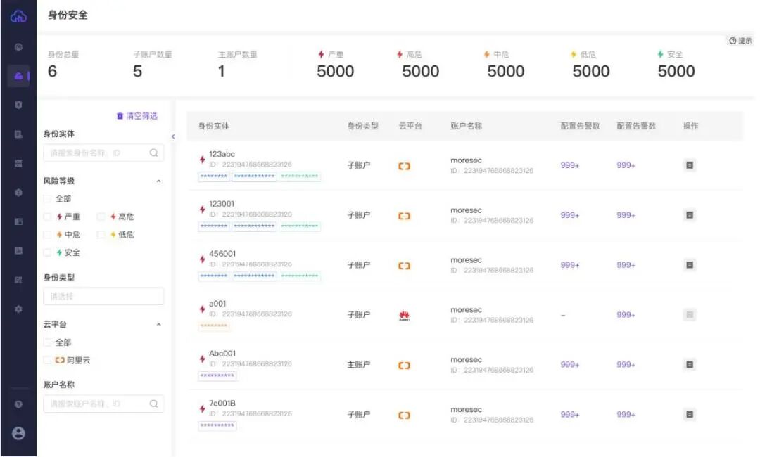Image resolution: width=760 pixels, height=457 pixels.
Task: Select the highlighted purple cloud sidebar icon
Action: (18, 76)
